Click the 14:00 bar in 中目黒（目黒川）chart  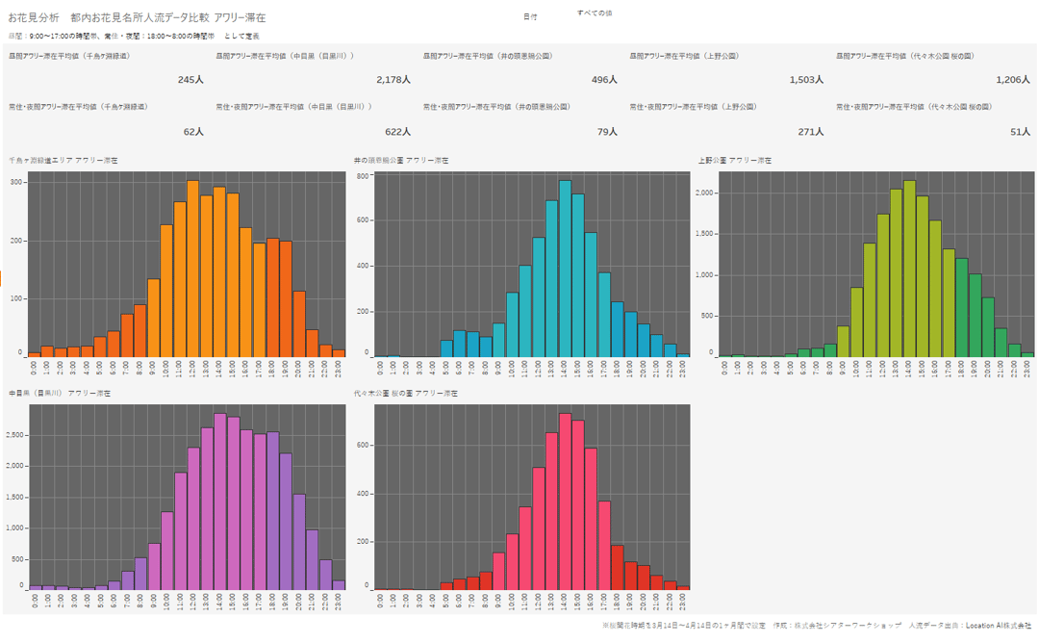[220, 501]
